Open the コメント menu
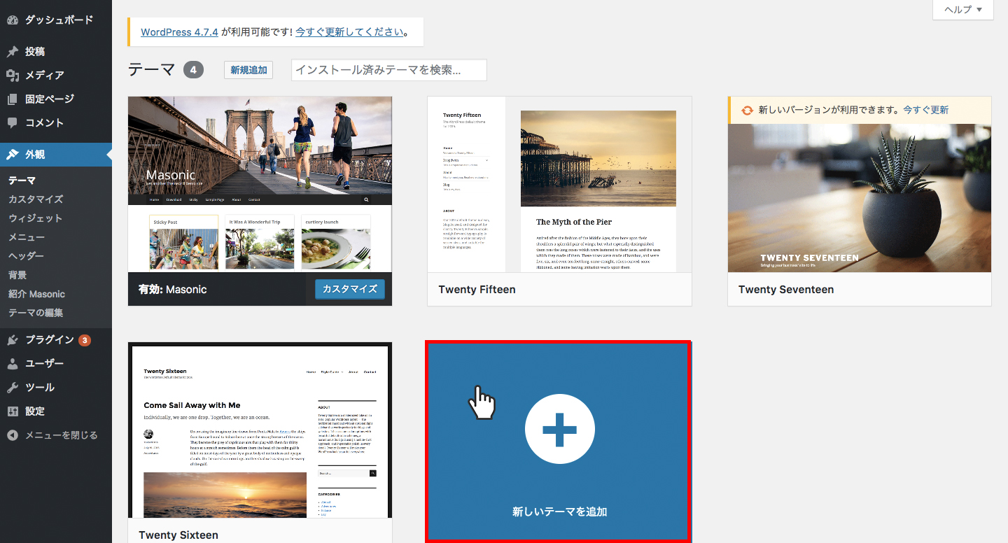 pos(45,123)
